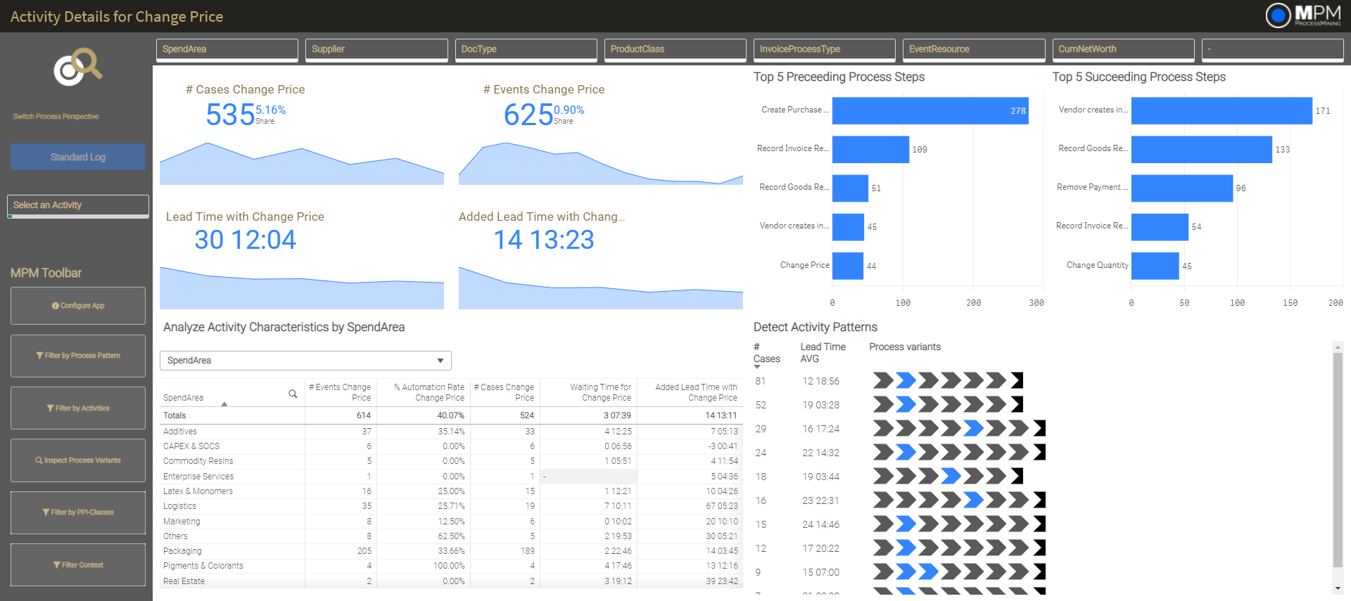Open the InvoiceProcessType filter pane
The image size is (1351, 601).
tap(825, 50)
